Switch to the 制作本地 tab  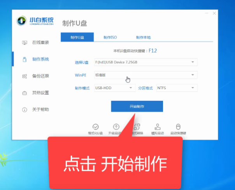pyautogui.click(x=143, y=38)
